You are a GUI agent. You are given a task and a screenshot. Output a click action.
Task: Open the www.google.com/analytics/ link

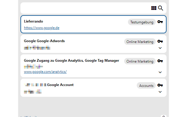tap(45, 71)
